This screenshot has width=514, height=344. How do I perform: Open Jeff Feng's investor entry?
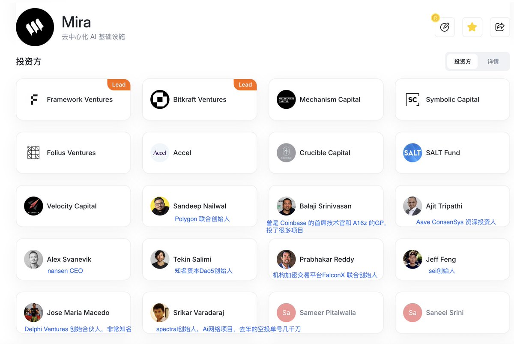[x=452, y=259]
